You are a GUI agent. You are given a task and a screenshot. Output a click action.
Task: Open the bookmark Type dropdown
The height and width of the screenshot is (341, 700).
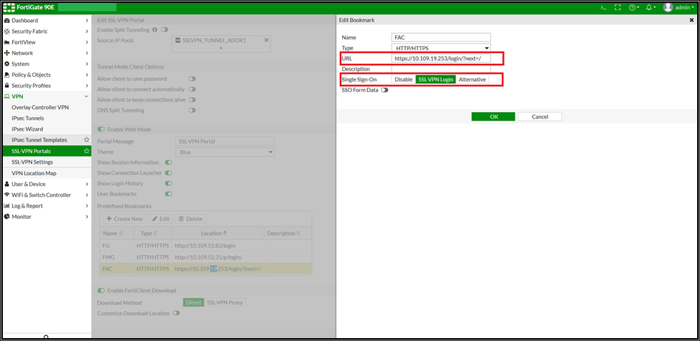pyautogui.click(x=441, y=47)
